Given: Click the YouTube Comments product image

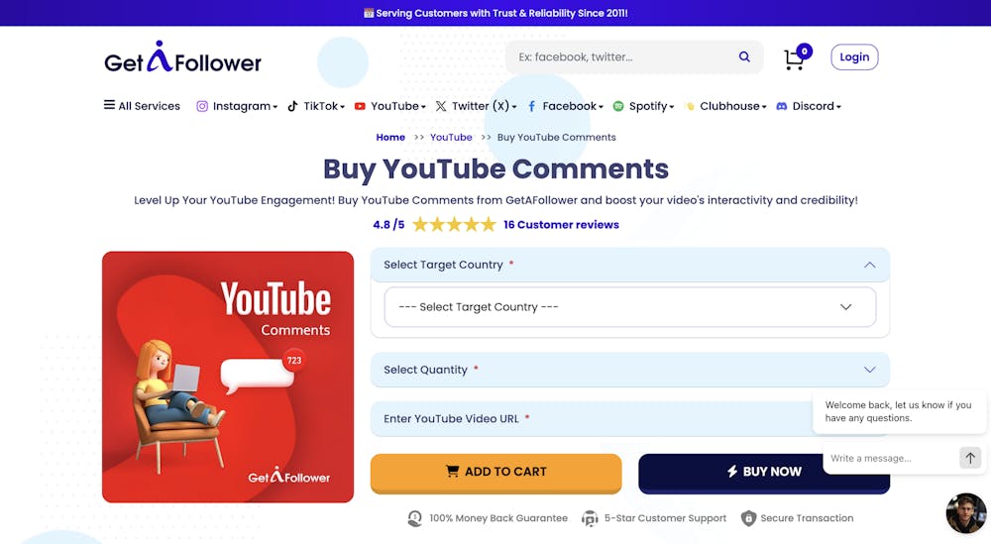Looking at the screenshot, I should pyautogui.click(x=228, y=377).
